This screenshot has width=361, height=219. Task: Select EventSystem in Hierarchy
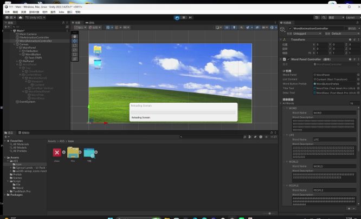pyautogui.click(x=27, y=102)
